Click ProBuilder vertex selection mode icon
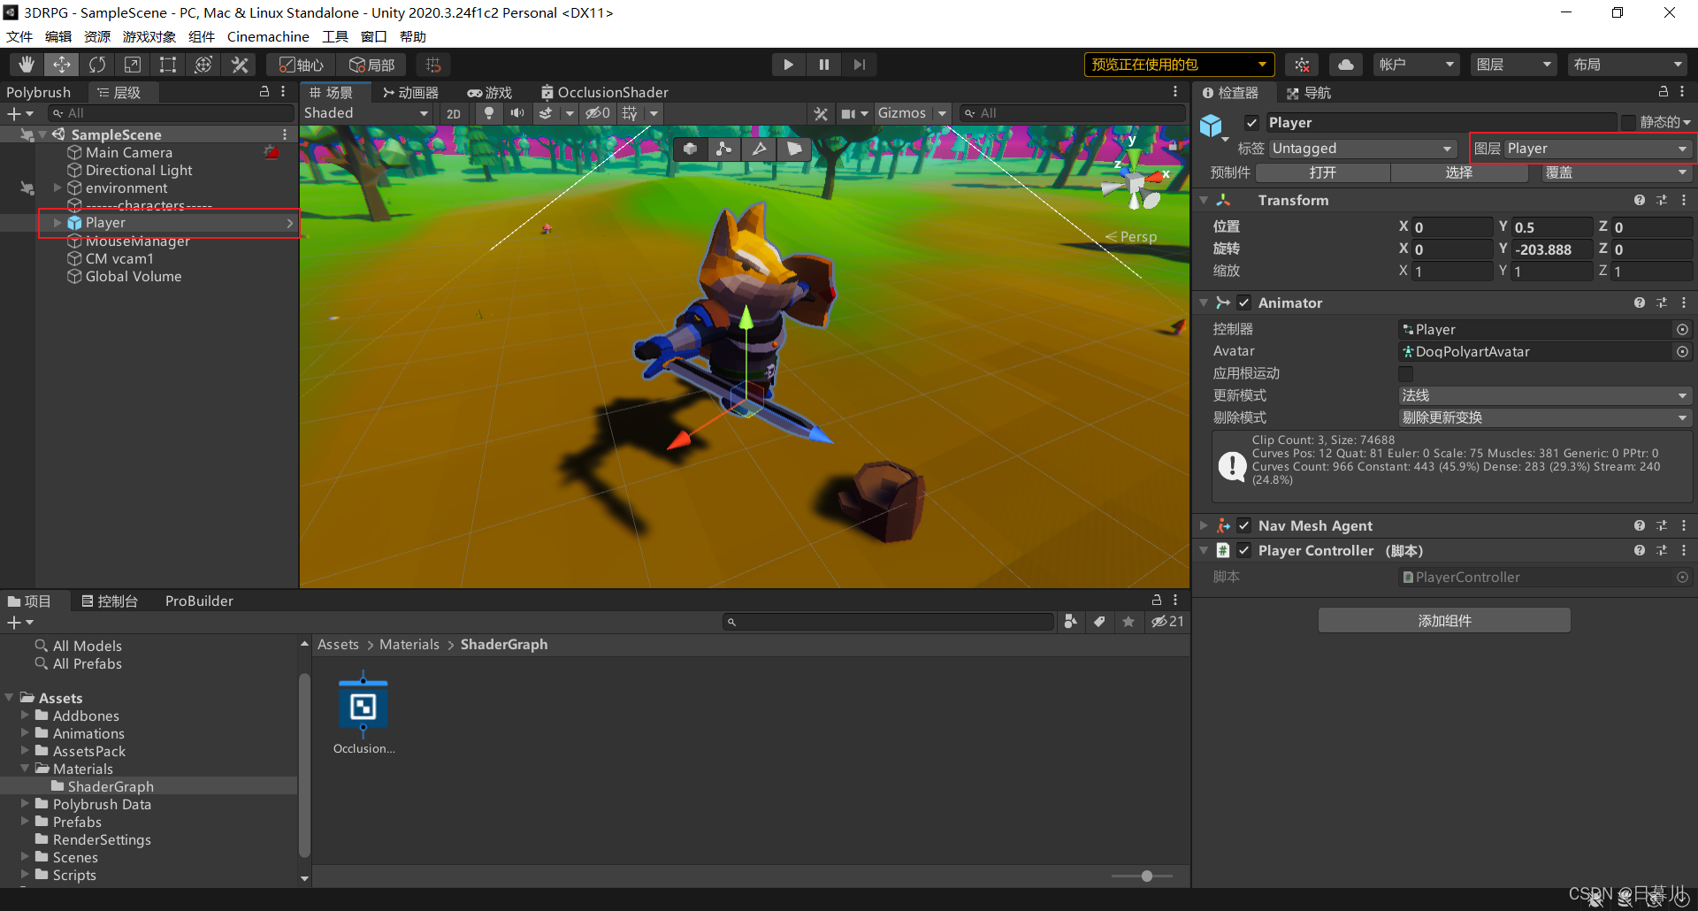Image resolution: width=1698 pixels, height=911 pixels. [724, 149]
